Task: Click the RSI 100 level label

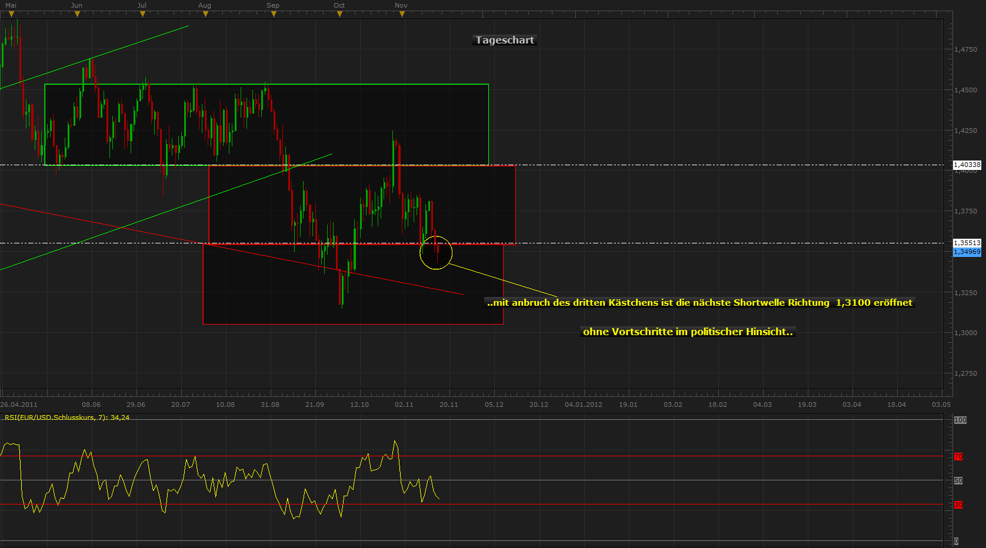Action: (x=960, y=420)
